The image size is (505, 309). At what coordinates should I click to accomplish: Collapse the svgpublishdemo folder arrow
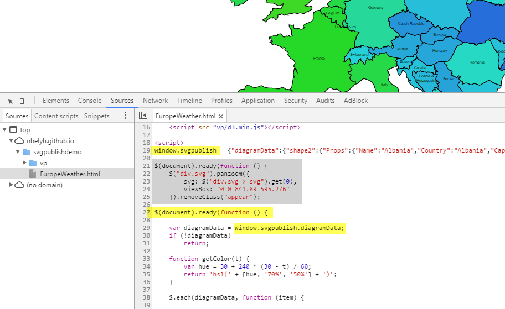pos(18,151)
